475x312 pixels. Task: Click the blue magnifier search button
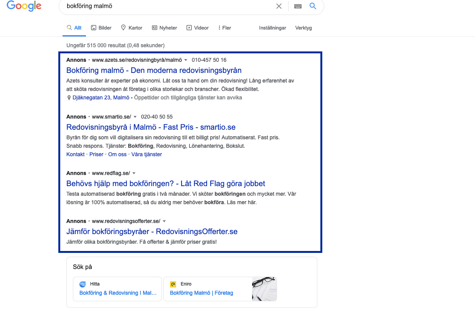pos(313,6)
